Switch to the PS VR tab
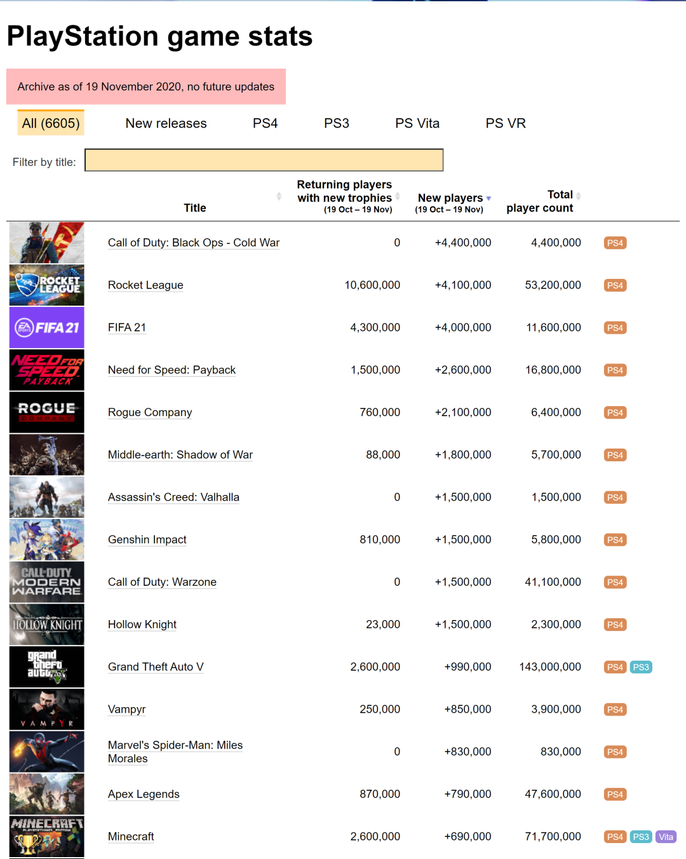Viewport: 686px width, 859px height. coord(506,123)
